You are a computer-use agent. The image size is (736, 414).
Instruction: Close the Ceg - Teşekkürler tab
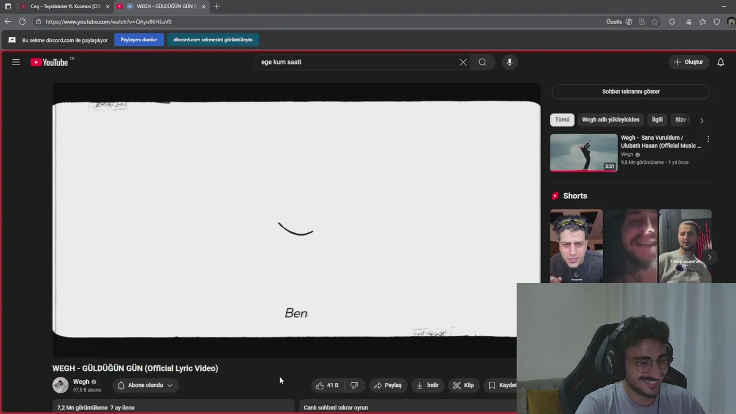(x=107, y=6)
